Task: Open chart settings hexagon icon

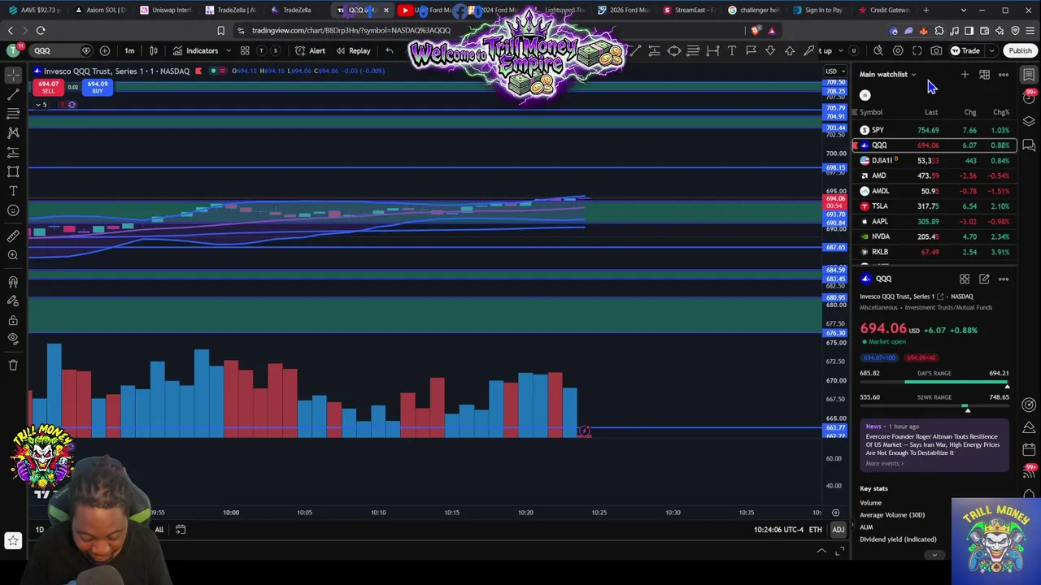Action: (898, 50)
